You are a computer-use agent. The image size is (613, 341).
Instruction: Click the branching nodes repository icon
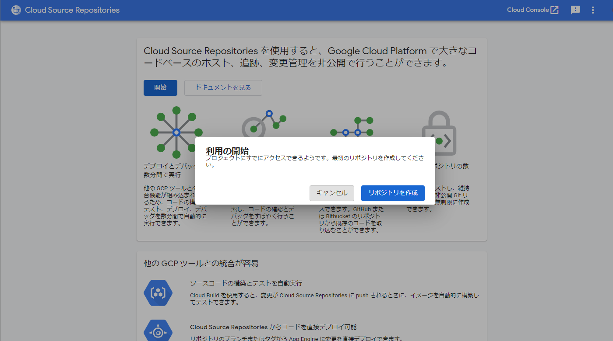click(352, 127)
